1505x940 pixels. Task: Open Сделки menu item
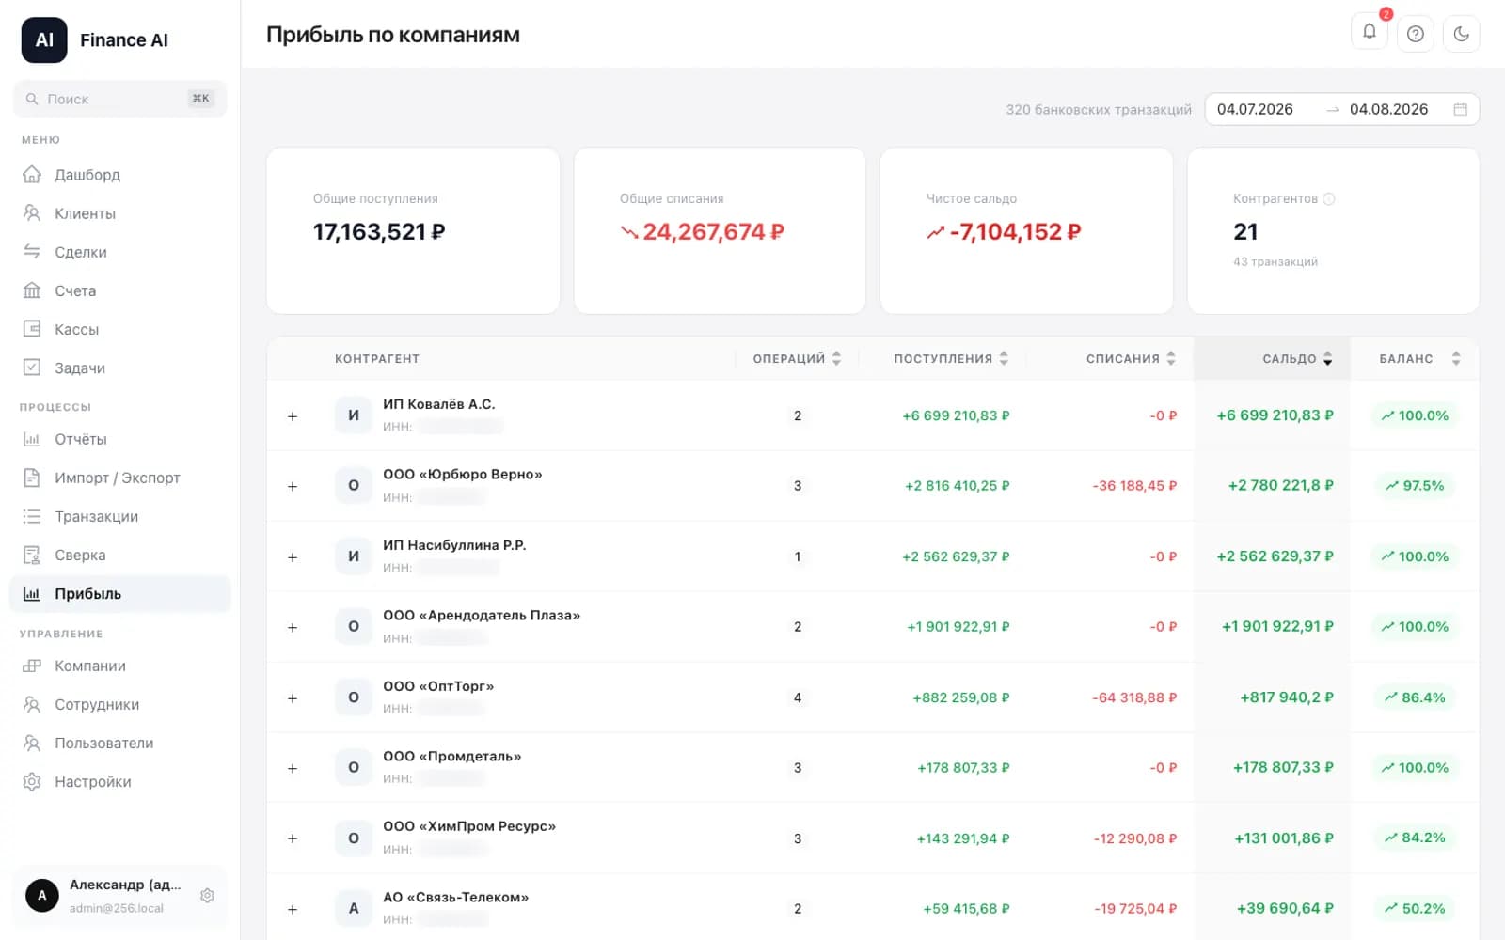click(120, 252)
